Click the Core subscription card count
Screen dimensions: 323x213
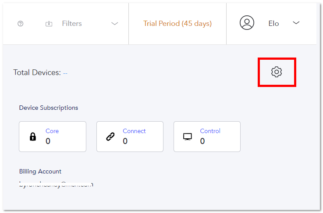coord(48,141)
